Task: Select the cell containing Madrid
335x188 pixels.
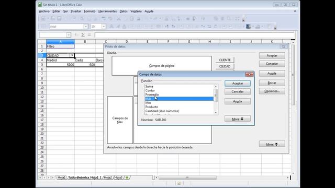Action: point(60,60)
